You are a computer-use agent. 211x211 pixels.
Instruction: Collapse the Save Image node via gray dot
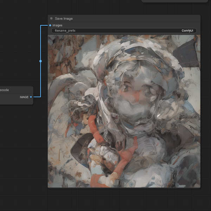pos(51,18)
